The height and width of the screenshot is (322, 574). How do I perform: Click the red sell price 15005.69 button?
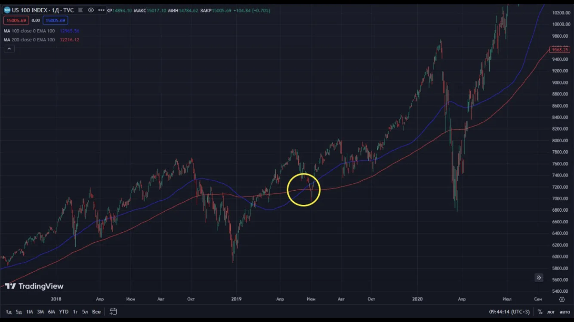(x=16, y=20)
